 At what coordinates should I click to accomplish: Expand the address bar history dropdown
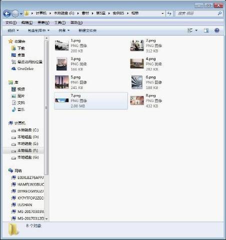tap(162, 13)
